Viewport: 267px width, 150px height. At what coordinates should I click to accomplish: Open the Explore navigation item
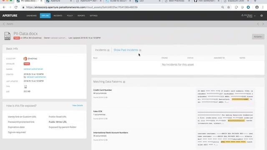[x=45, y=16]
